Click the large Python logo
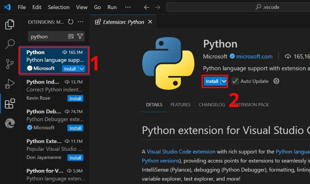Image resolution: width=310 pixels, height=184 pixels. pyautogui.click(x=168, y=64)
